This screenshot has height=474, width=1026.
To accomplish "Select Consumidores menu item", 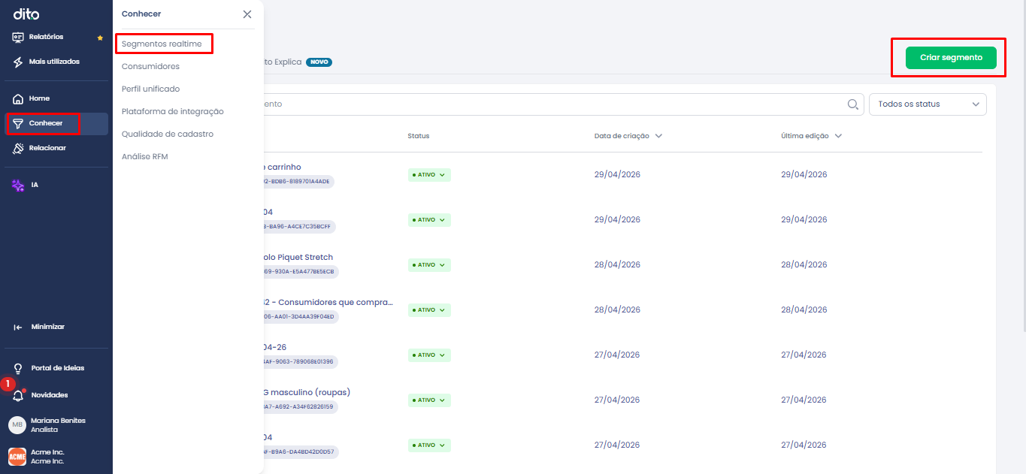I will (150, 67).
